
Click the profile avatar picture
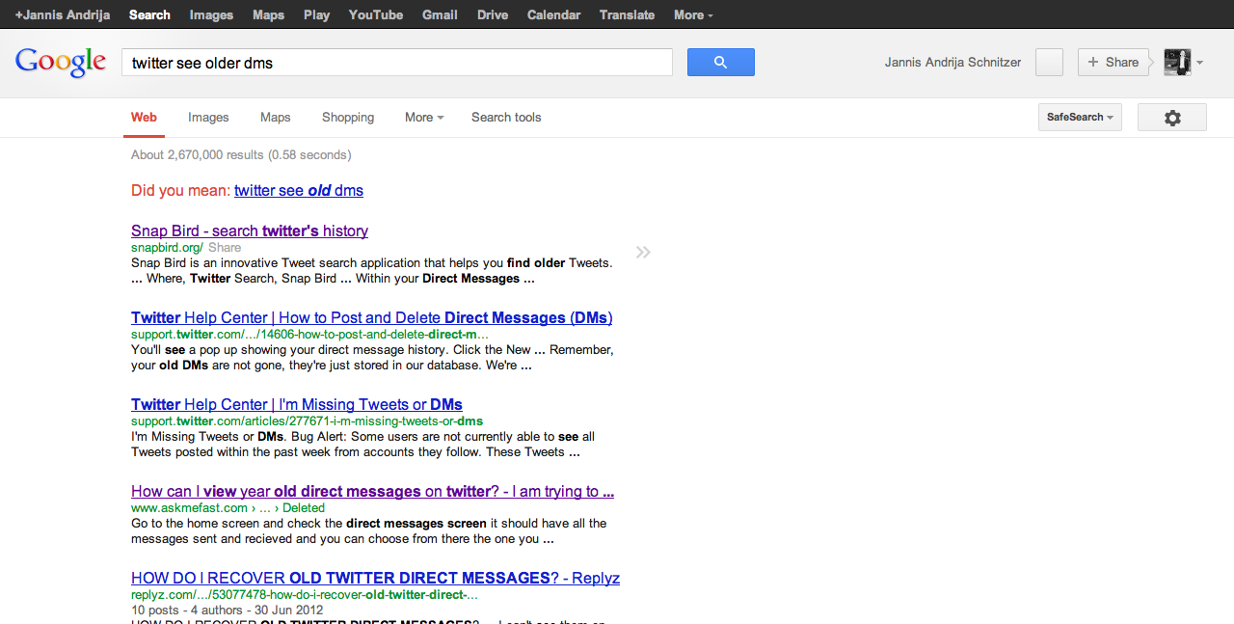pos(1177,62)
